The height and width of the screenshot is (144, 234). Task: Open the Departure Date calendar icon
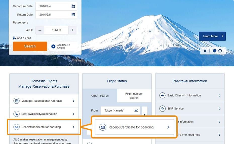(73, 7)
